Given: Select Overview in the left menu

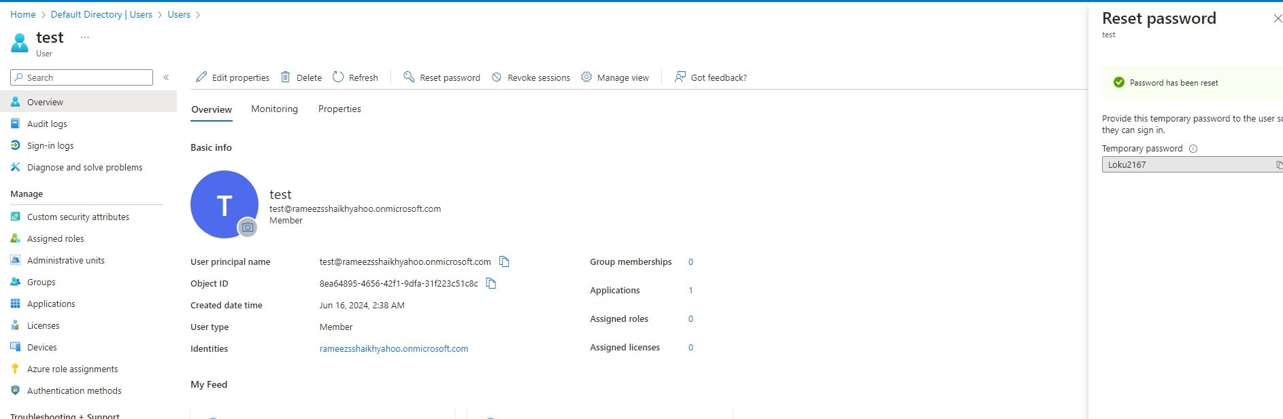Looking at the screenshot, I should coord(88,102).
